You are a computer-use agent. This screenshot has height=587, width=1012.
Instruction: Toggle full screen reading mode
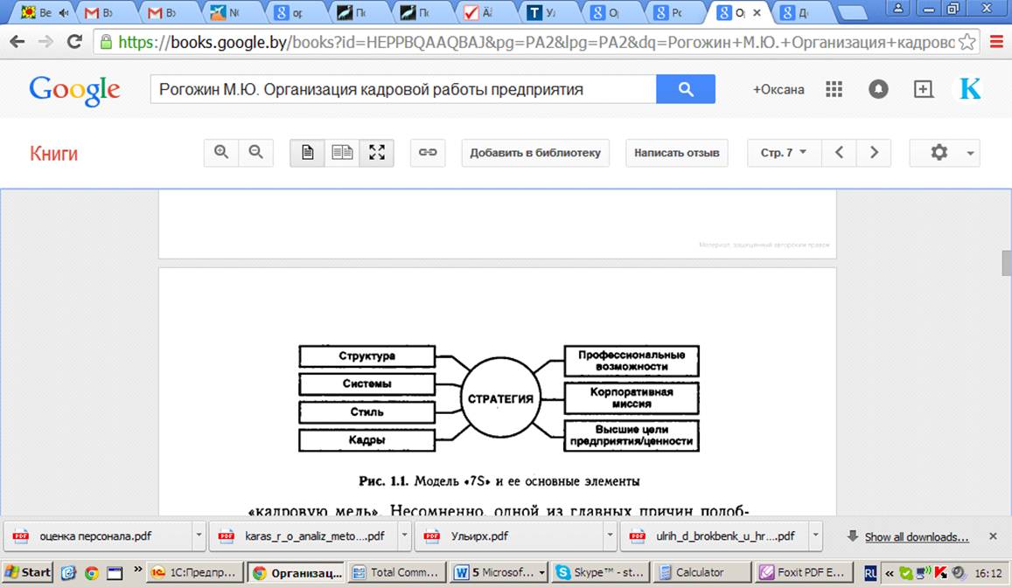(377, 153)
